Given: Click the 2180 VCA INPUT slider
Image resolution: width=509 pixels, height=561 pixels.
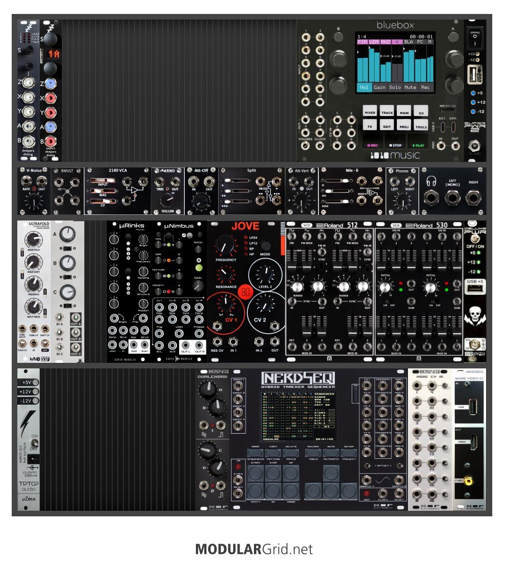Looking at the screenshot, I should (103, 181).
